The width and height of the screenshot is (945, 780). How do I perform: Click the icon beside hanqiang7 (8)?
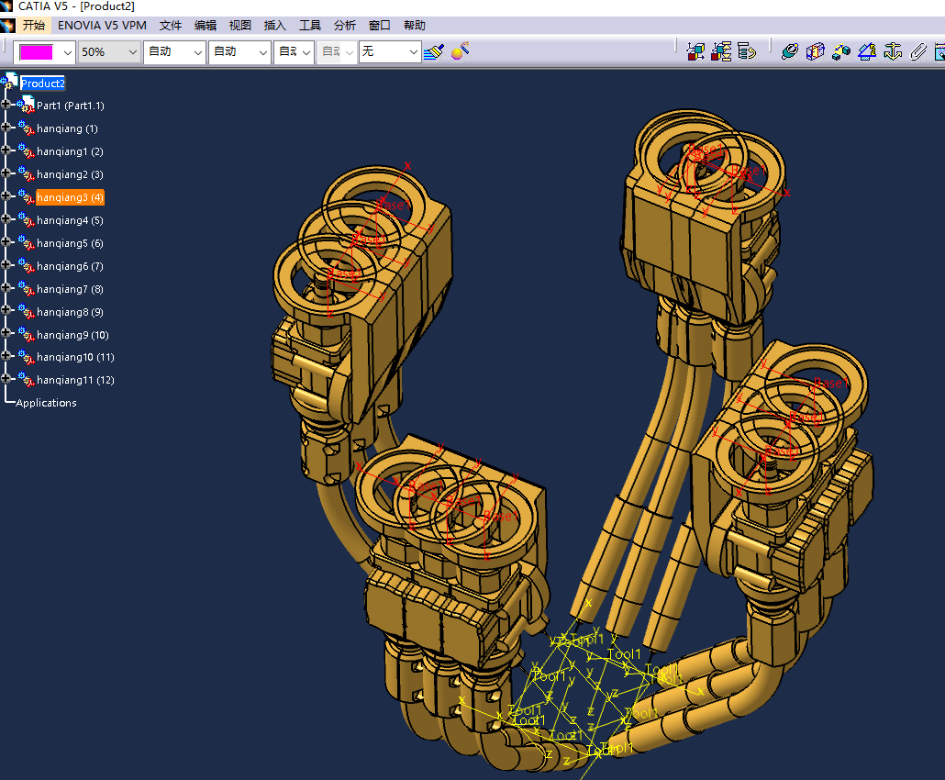[26, 288]
